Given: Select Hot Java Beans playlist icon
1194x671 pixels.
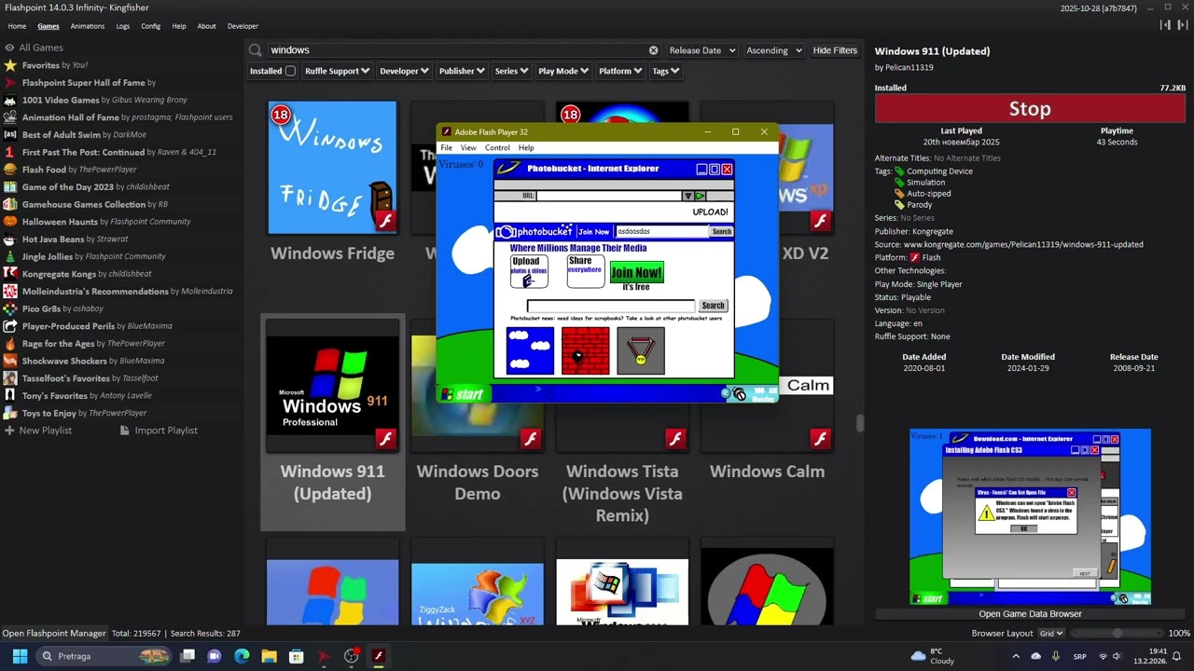Looking at the screenshot, I should pyautogui.click(x=10, y=240).
